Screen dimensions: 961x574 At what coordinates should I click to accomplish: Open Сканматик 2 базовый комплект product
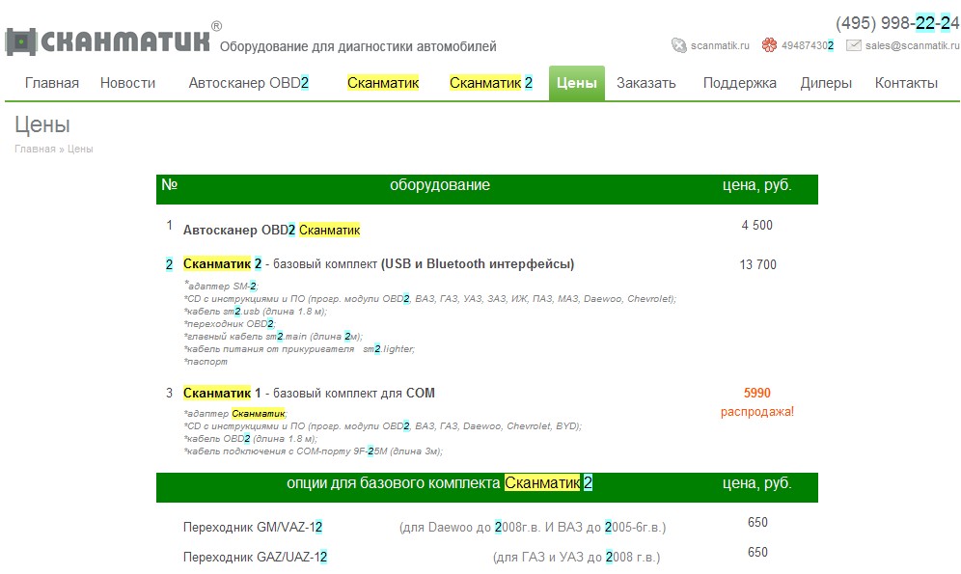pyautogui.click(x=379, y=264)
